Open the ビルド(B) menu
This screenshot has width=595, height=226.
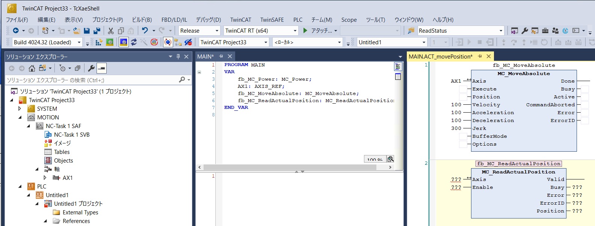tap(142, 20)
